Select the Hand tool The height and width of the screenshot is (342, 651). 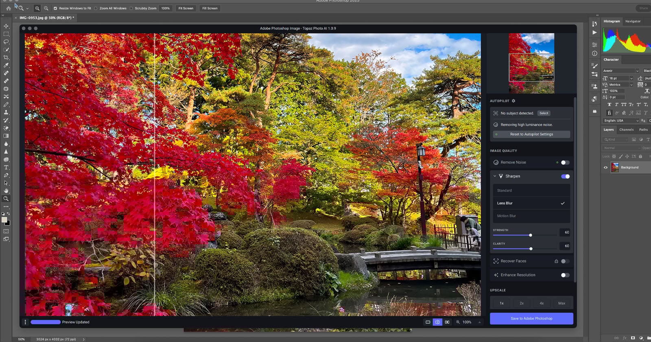tap(6, 191)
